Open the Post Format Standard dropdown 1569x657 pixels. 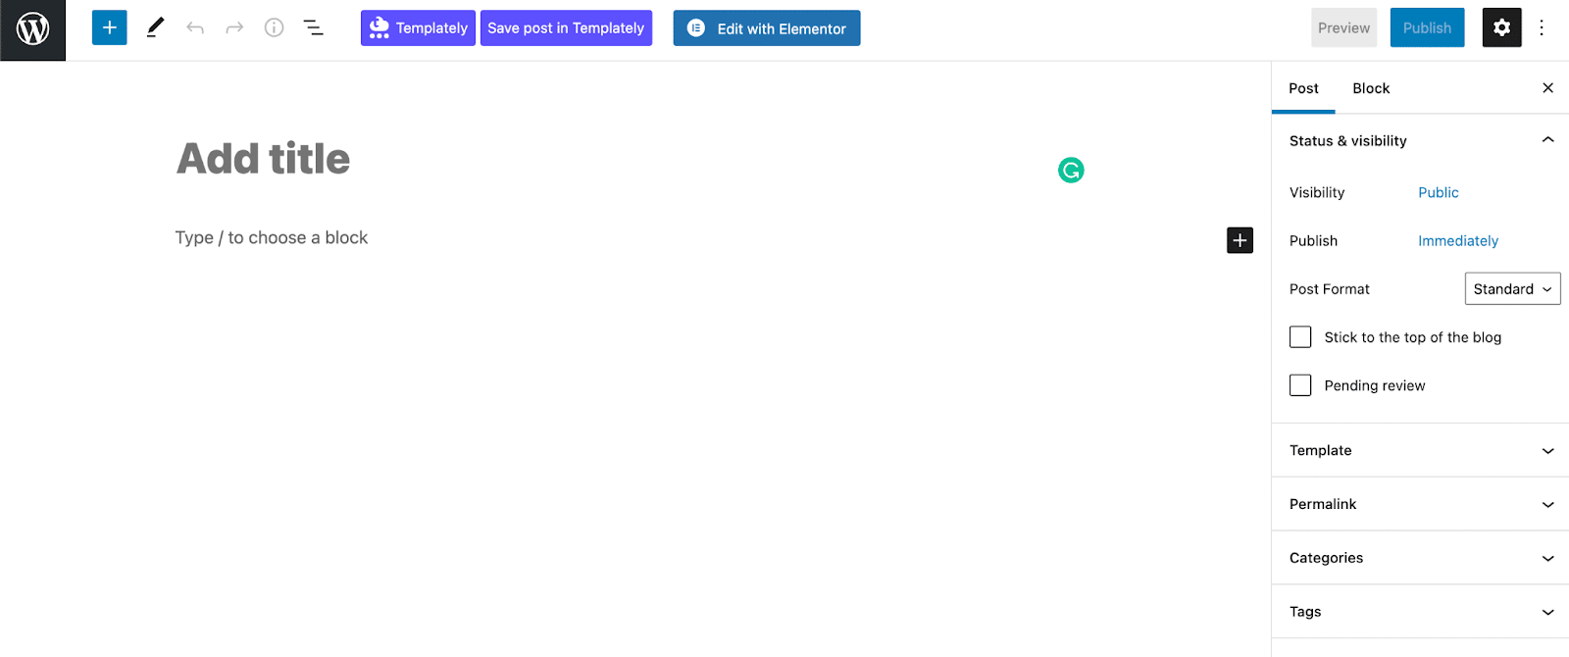1512,289
